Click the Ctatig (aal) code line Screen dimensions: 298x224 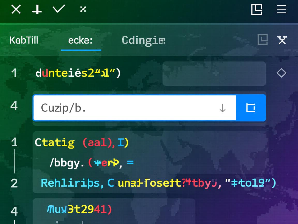tap(82, 143)
